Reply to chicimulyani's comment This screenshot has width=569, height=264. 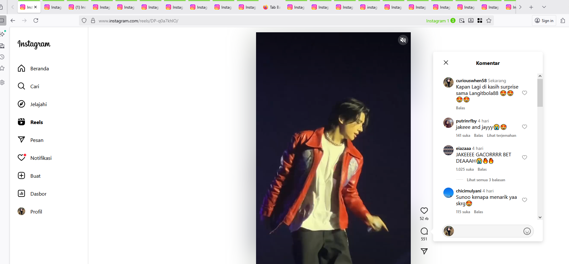pos(479,212)
